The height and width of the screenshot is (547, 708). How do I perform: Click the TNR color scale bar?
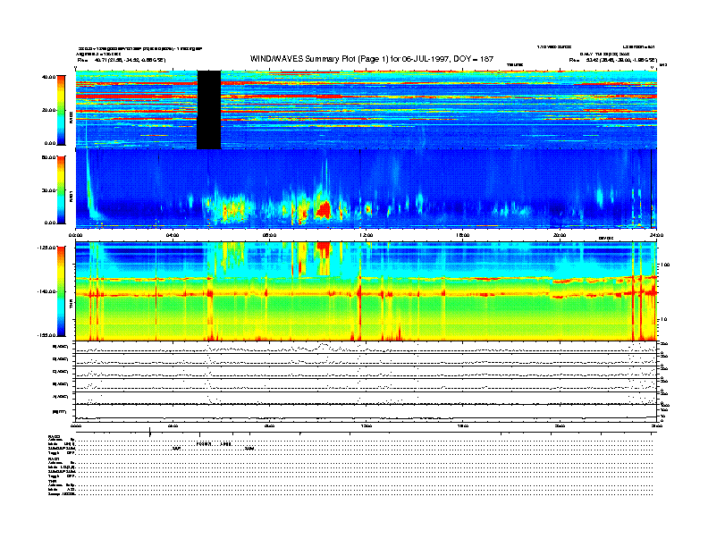(61, 291)
